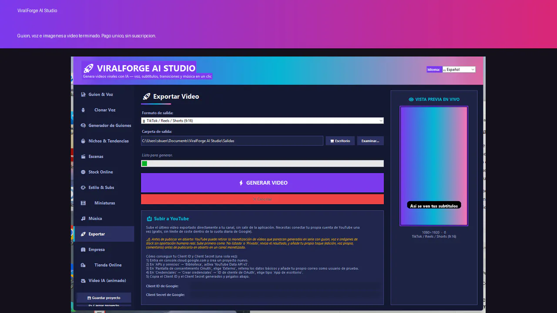Go to Tienda Online section
The height and width of the screenshot is (313, 557).
[x=104, y=265]
